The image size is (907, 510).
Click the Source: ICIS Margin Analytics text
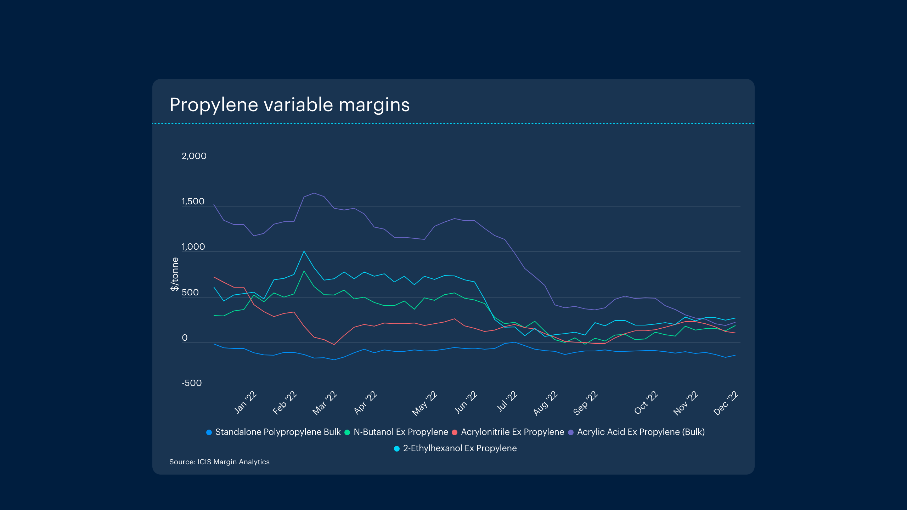point(219,462)
